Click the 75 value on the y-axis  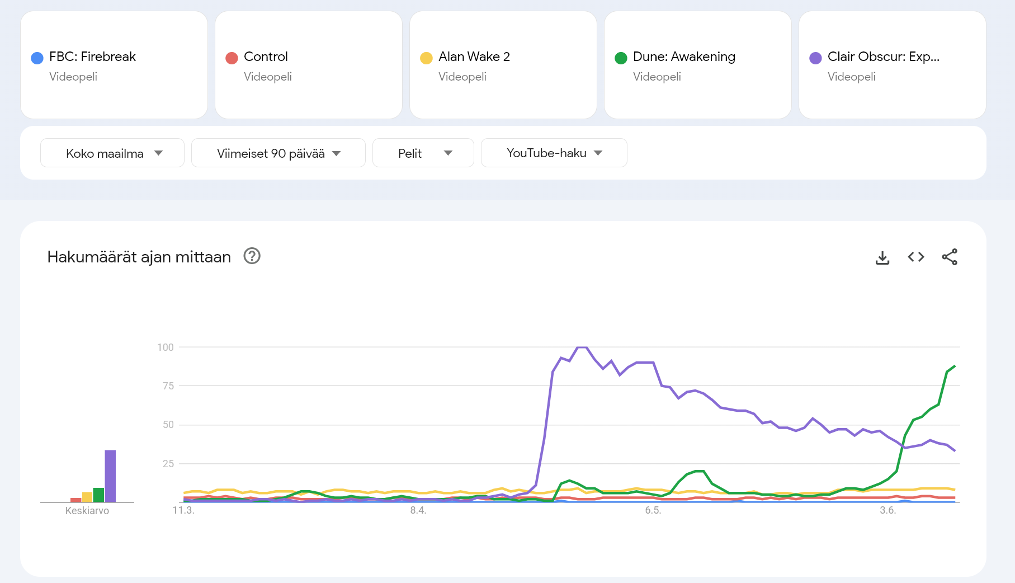(168, 386)
